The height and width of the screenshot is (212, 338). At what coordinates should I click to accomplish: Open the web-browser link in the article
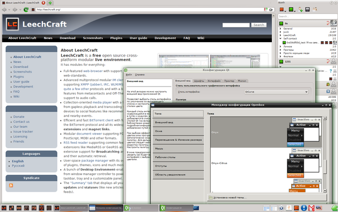(x=93, y=71)
